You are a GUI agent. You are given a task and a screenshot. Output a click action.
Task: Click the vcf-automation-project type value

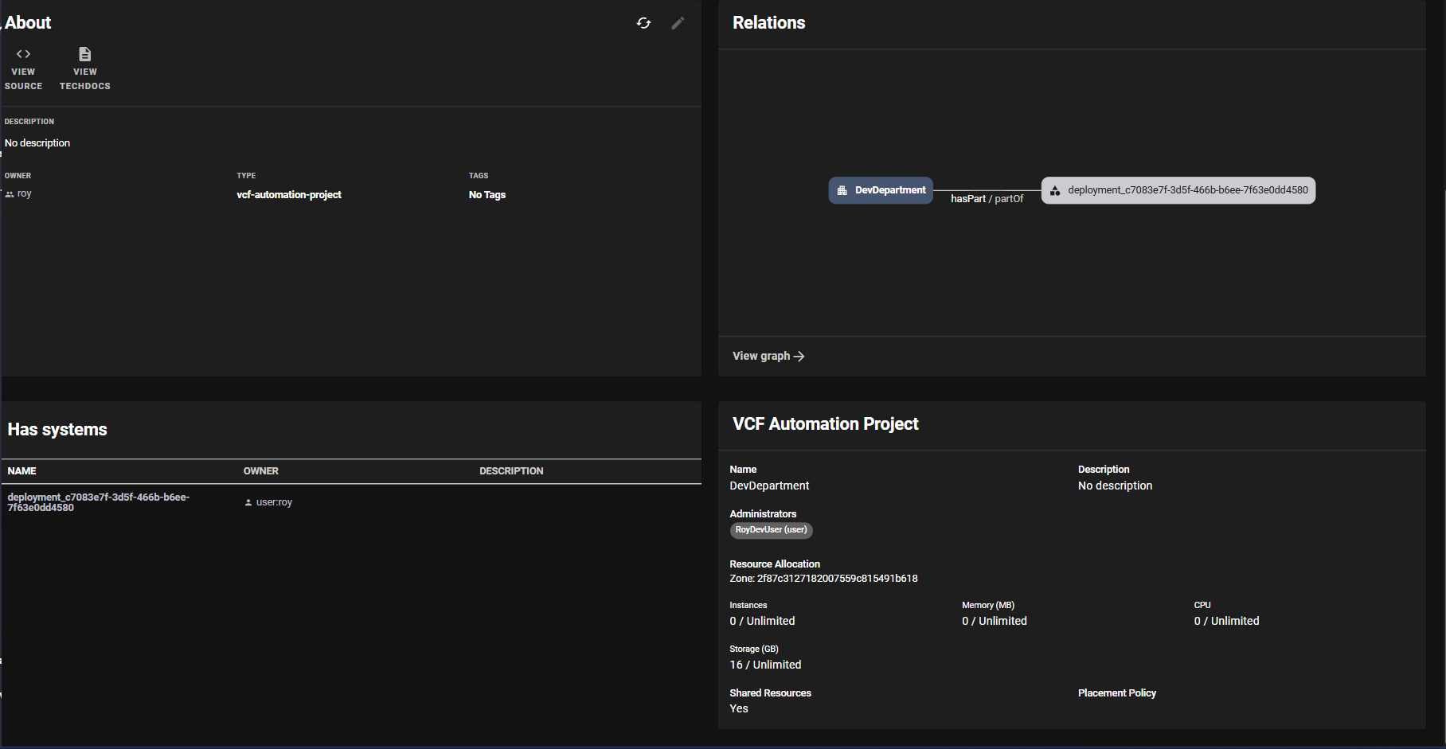289,195
